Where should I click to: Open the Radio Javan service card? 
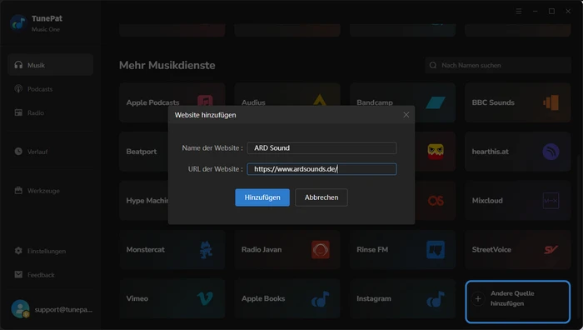click(x=287, y=250)
